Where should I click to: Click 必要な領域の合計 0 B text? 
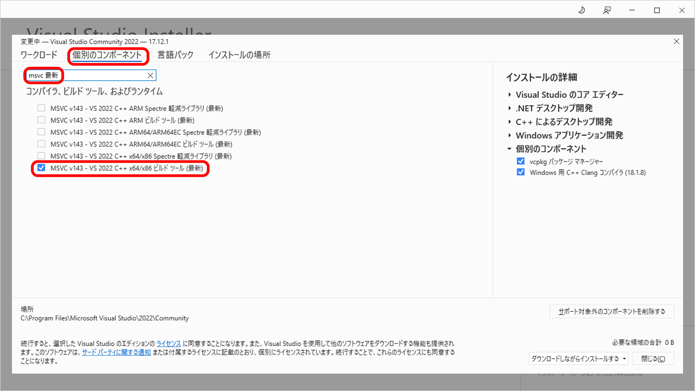643,342
